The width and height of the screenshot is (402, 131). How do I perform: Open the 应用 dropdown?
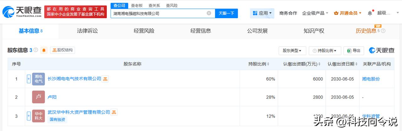pyautogui.click(x=262, y=13)
